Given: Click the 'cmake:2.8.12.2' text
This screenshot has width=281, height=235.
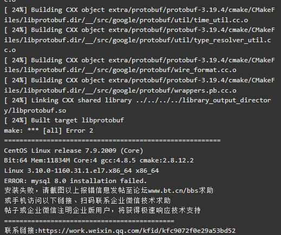Looking at the screenshot, I should [167, 160].
